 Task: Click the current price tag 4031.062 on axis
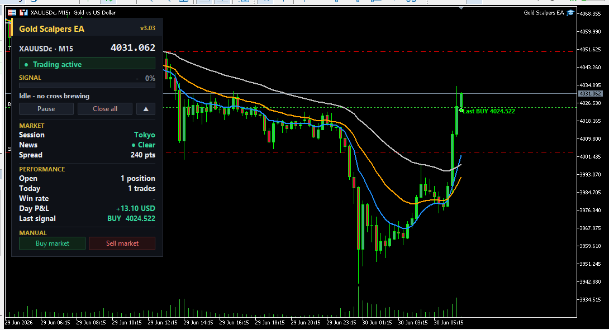coord(590,94)
